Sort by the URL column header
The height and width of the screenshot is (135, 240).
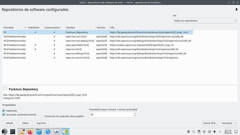151,28
